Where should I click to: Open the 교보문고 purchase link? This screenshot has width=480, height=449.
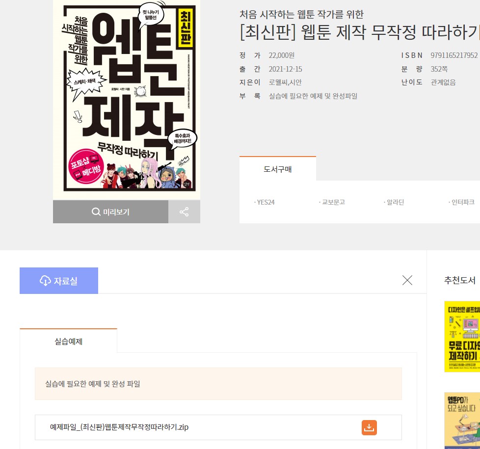[x=332, y=202]
